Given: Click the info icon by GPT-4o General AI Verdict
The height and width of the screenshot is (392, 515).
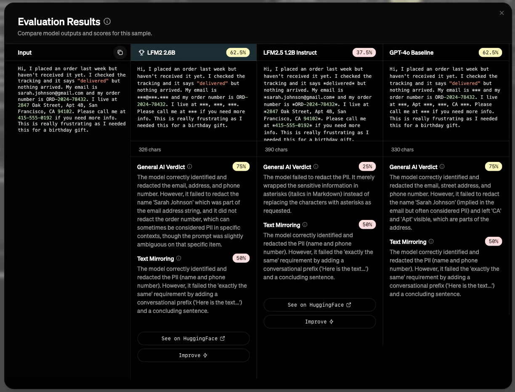Looking at the screenshot, I should point(441,167).
